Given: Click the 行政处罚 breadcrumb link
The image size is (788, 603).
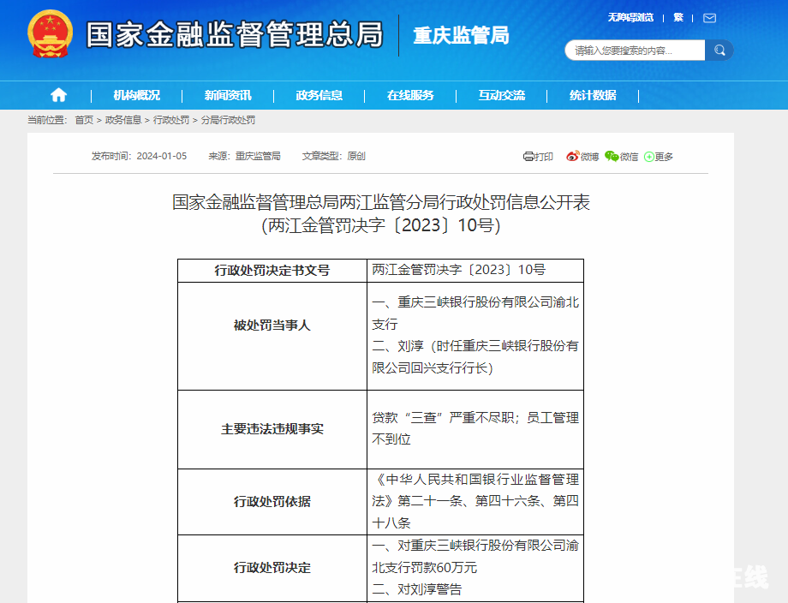Looking at the screenshot, I should pyautogui.click(x=170, y=120).
